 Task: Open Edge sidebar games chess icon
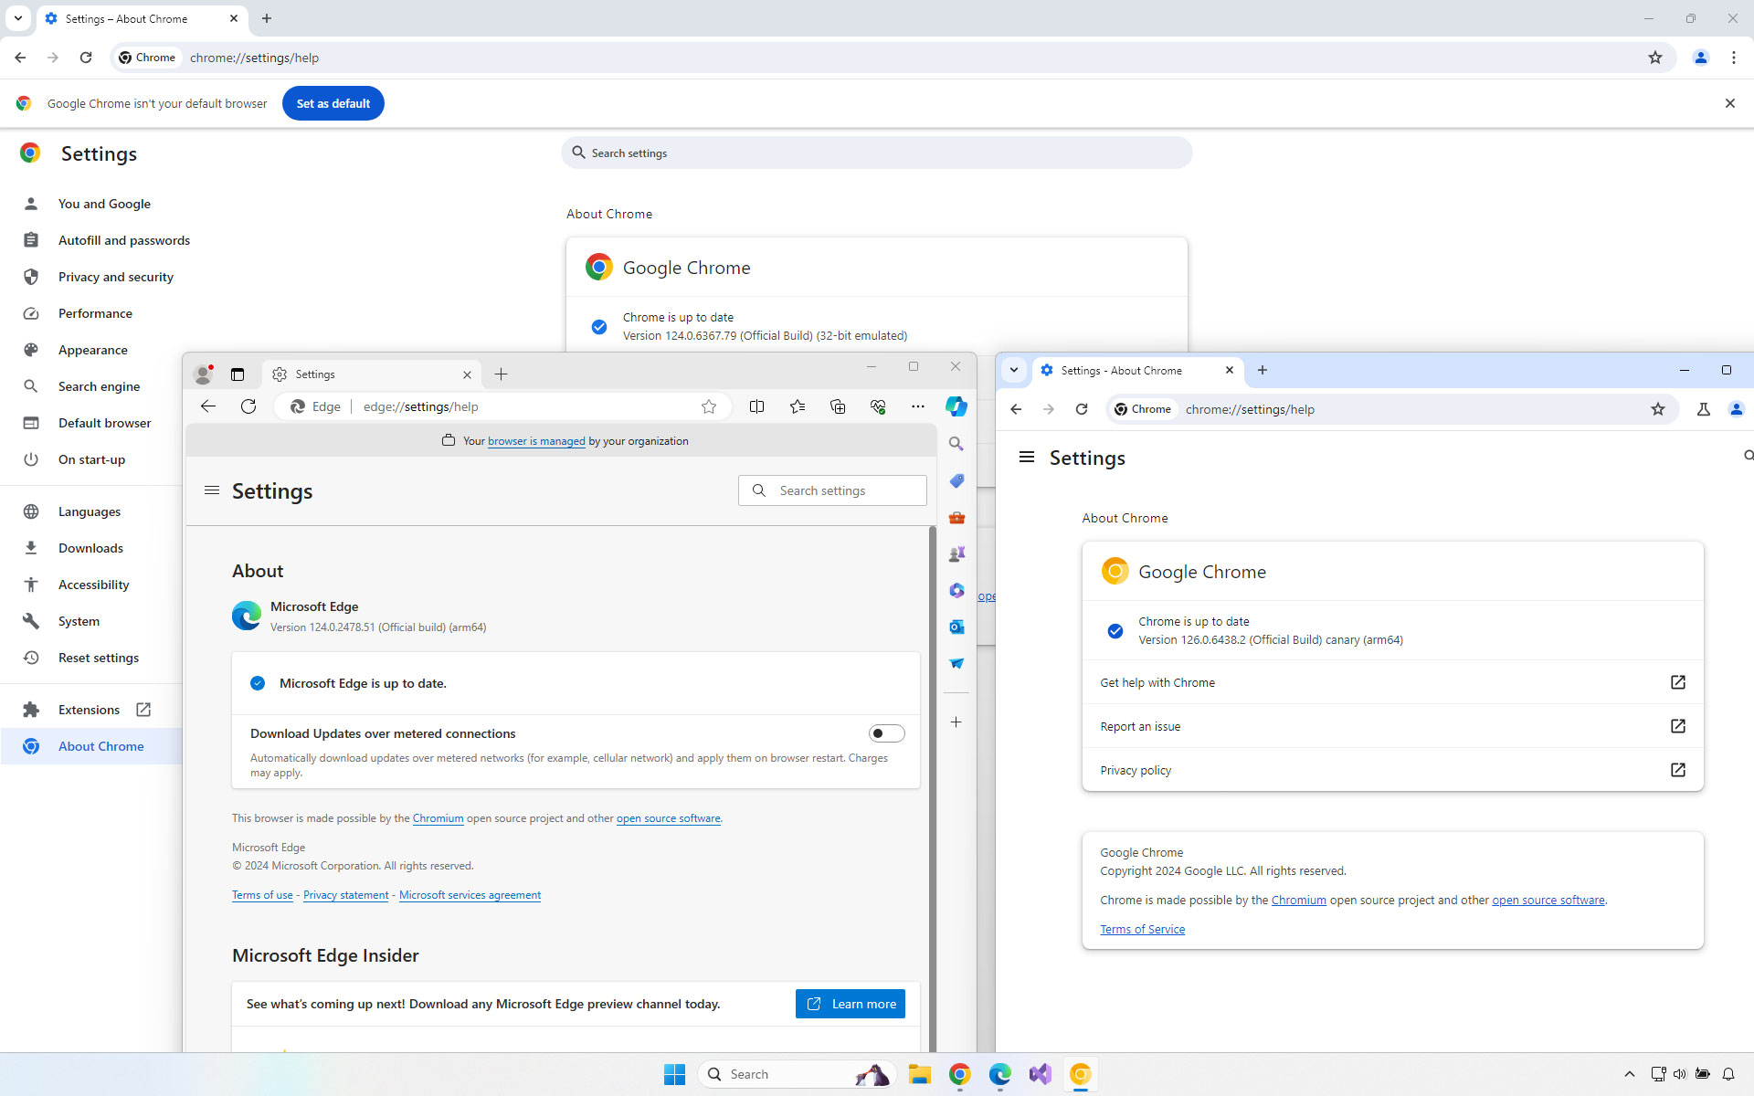point(956,554)
